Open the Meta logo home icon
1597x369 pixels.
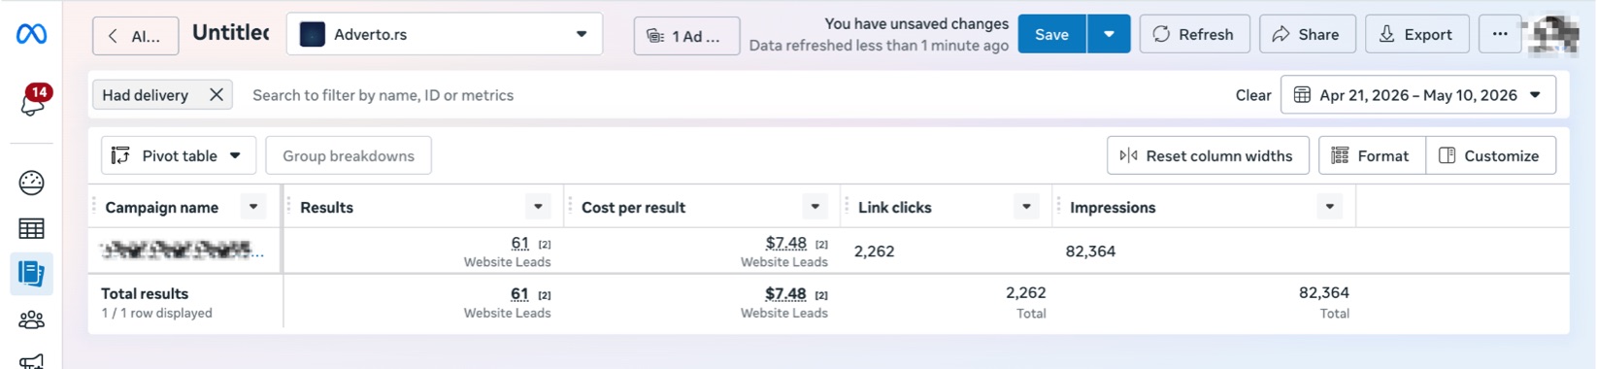[x=31, y=34]
